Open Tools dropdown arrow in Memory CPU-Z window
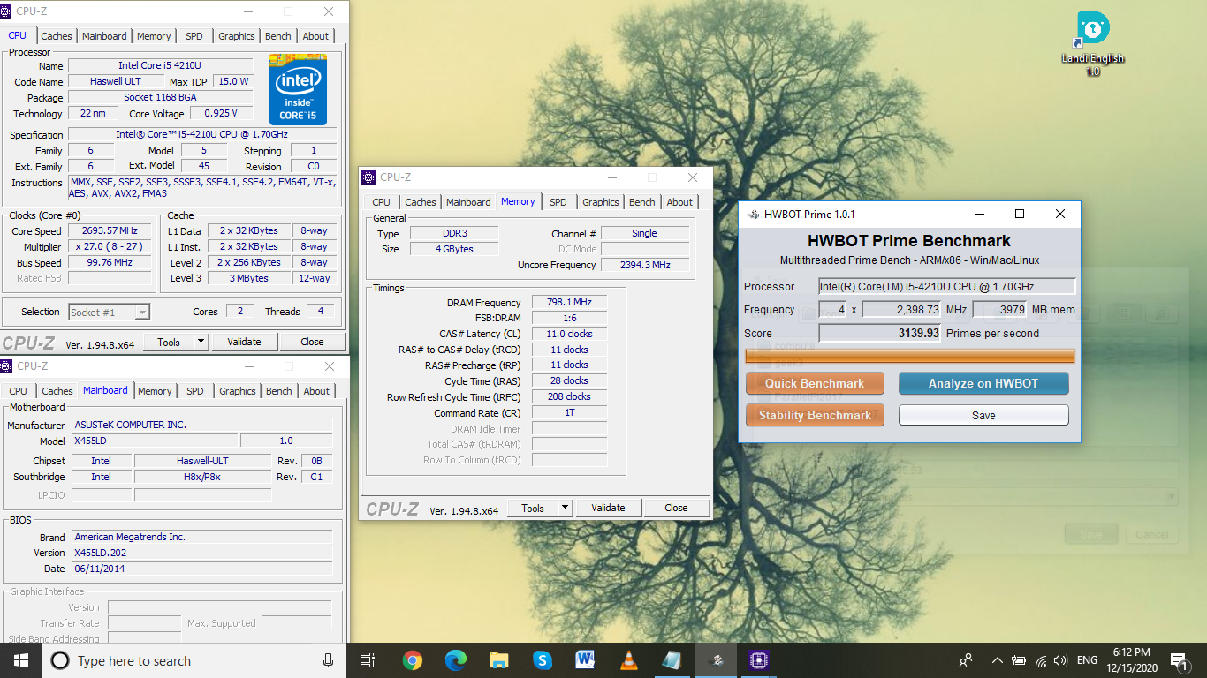The image size is (1207, 678). 566,508
